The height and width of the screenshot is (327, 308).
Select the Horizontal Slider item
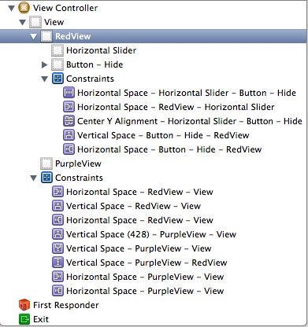pyautogui.click(x=102, y=50)
